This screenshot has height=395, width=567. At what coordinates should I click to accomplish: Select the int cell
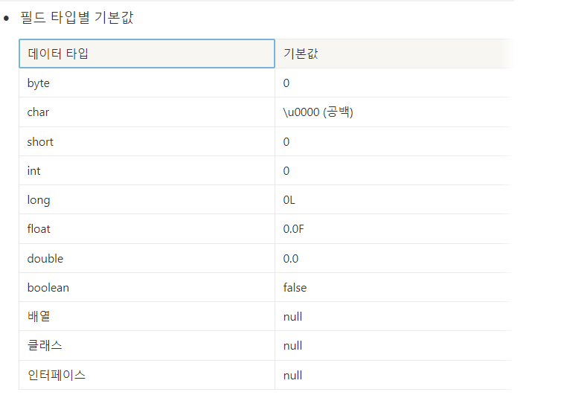click(x=147, y=170)
